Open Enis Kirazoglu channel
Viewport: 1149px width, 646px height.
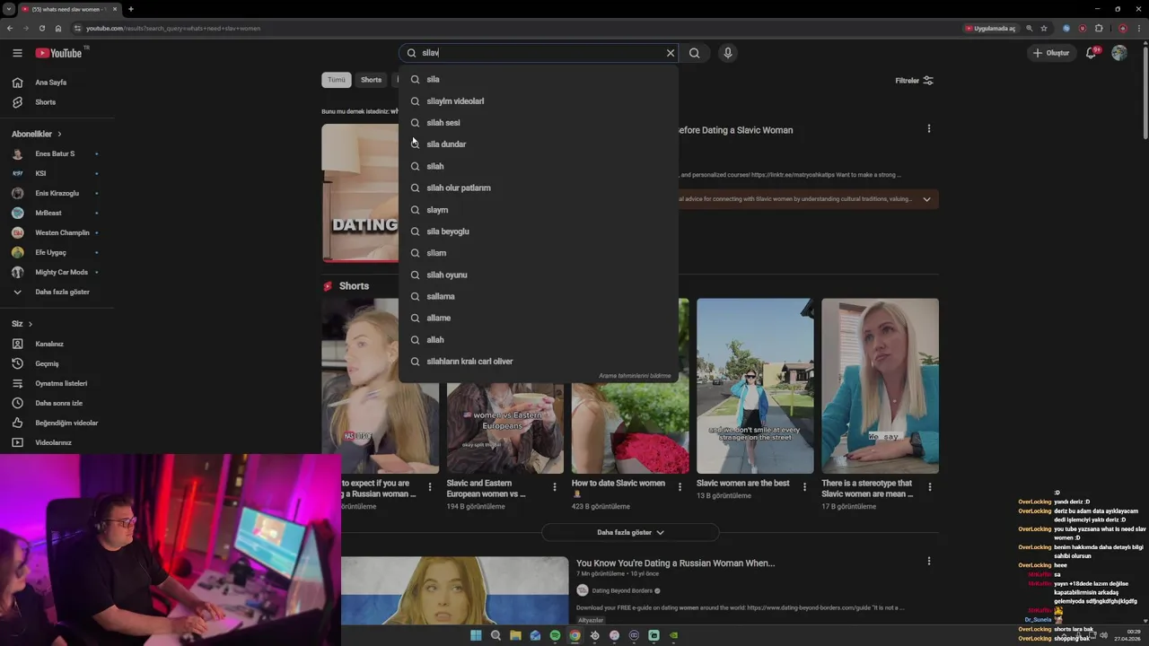point(57,193)
